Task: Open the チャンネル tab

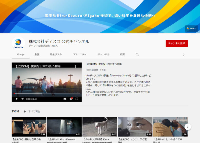Action: click(x=103, y=55)
